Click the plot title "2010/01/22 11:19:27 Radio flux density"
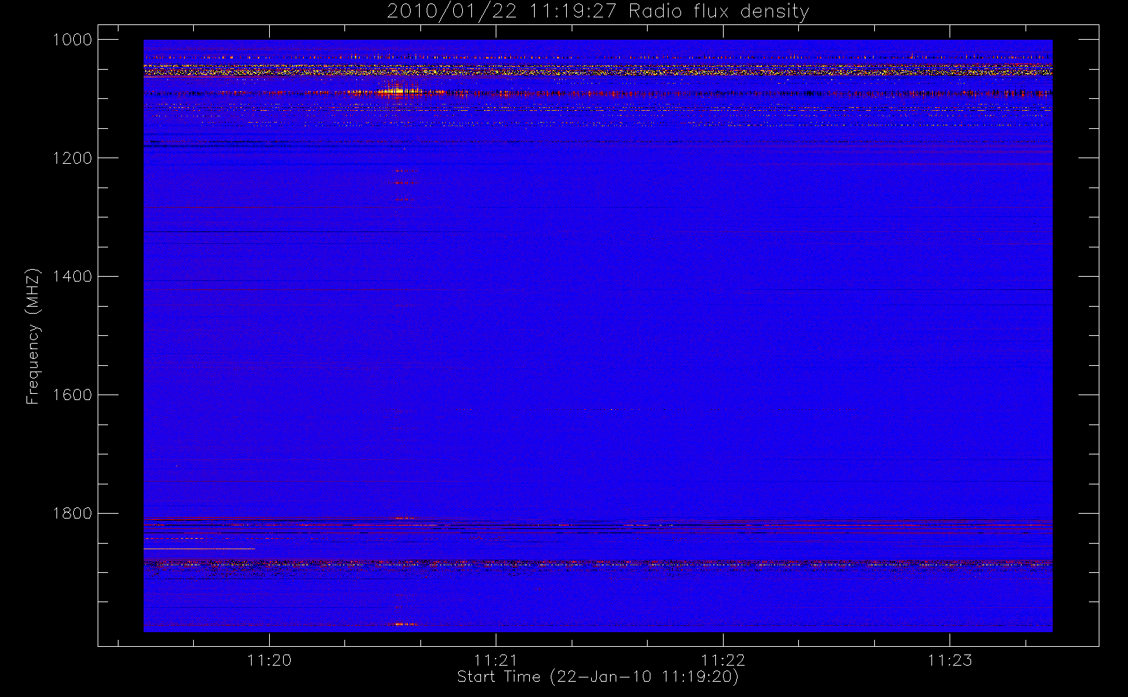The height and width of the screenshot is (697, 1128). [x=597, y=12]
